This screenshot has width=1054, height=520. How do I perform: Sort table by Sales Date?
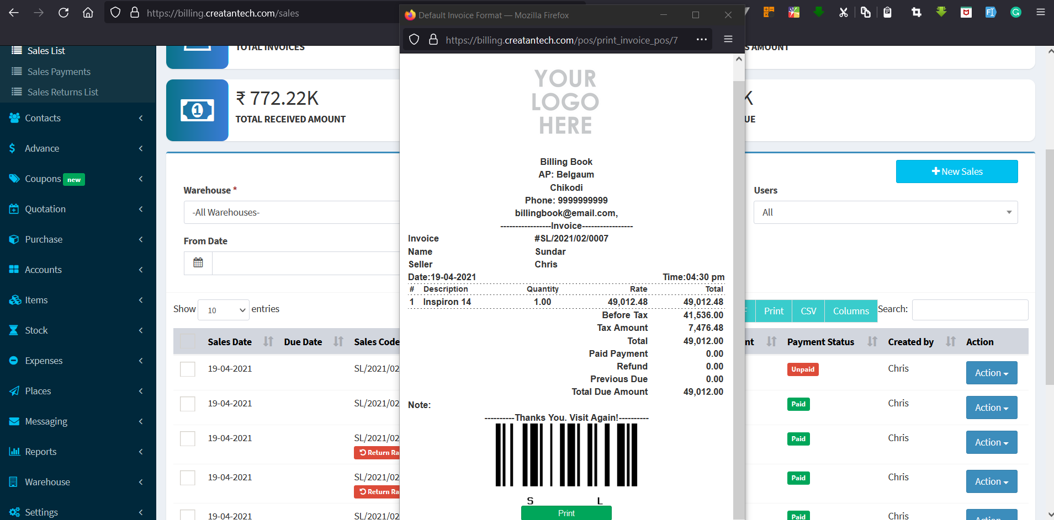tap(268, 342)
